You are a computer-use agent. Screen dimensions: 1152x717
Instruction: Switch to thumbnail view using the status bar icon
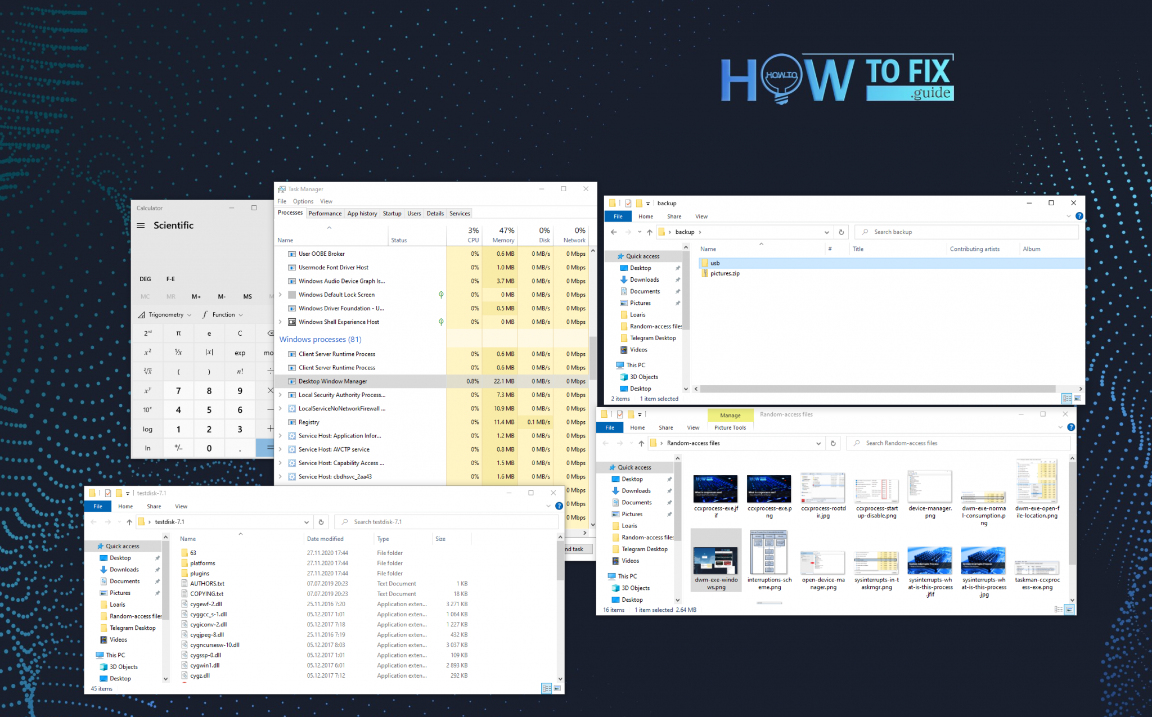point(1068,608)
